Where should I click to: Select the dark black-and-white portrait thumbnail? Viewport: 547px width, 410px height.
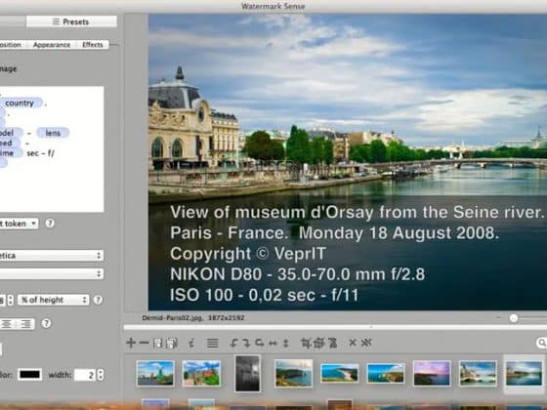[x=247, y=373]
